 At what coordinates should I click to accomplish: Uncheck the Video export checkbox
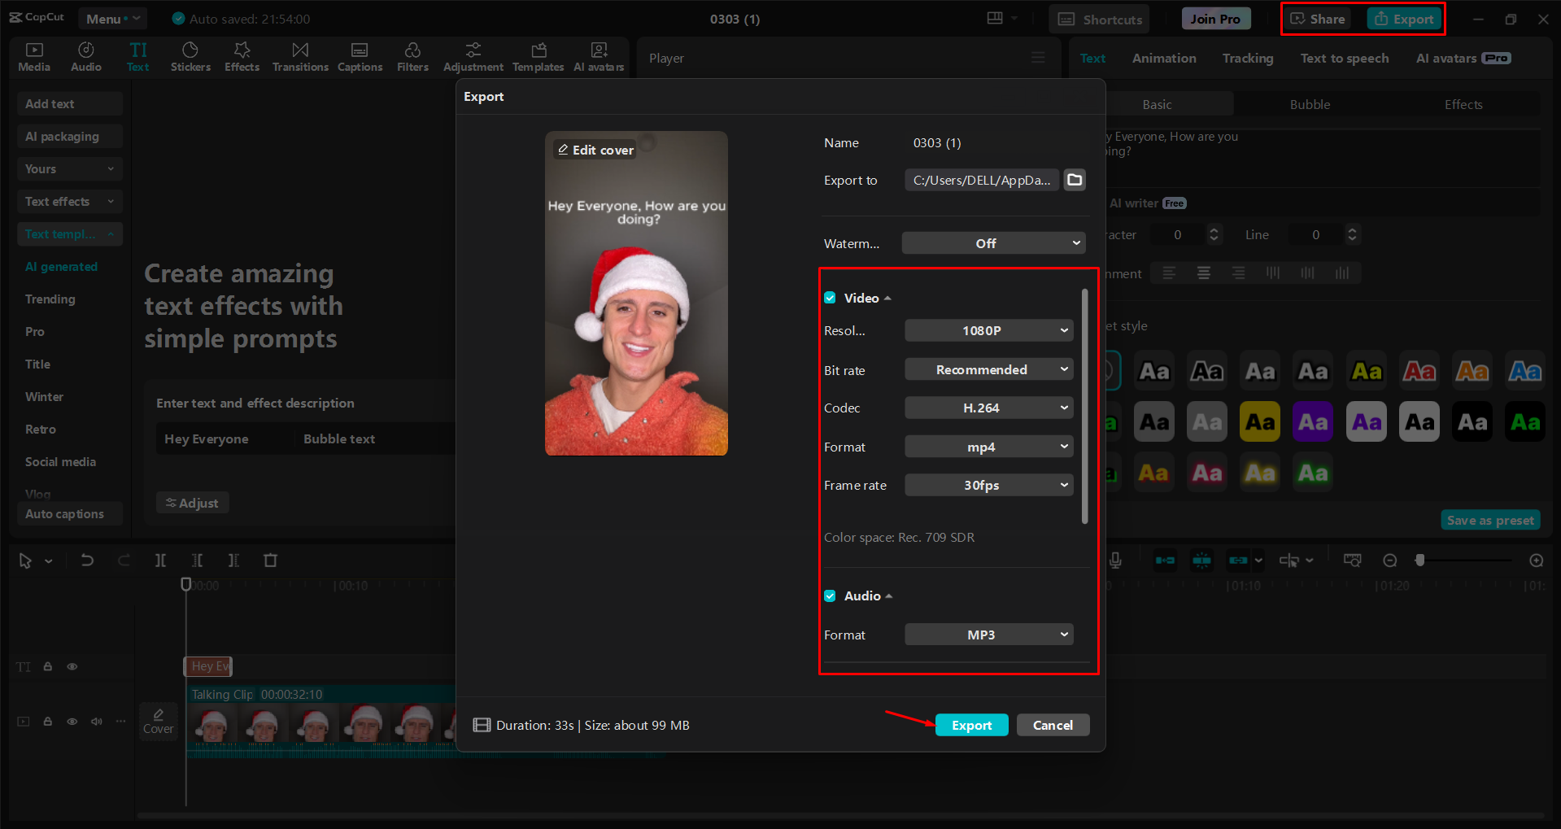[x=830, y=298]
